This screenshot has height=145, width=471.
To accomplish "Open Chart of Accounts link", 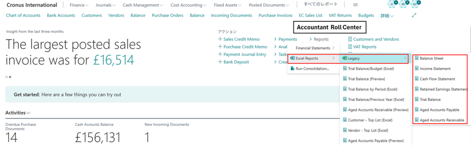I will point(23,15).
